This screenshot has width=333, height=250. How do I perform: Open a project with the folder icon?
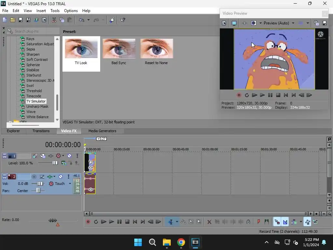pos(13,20)
